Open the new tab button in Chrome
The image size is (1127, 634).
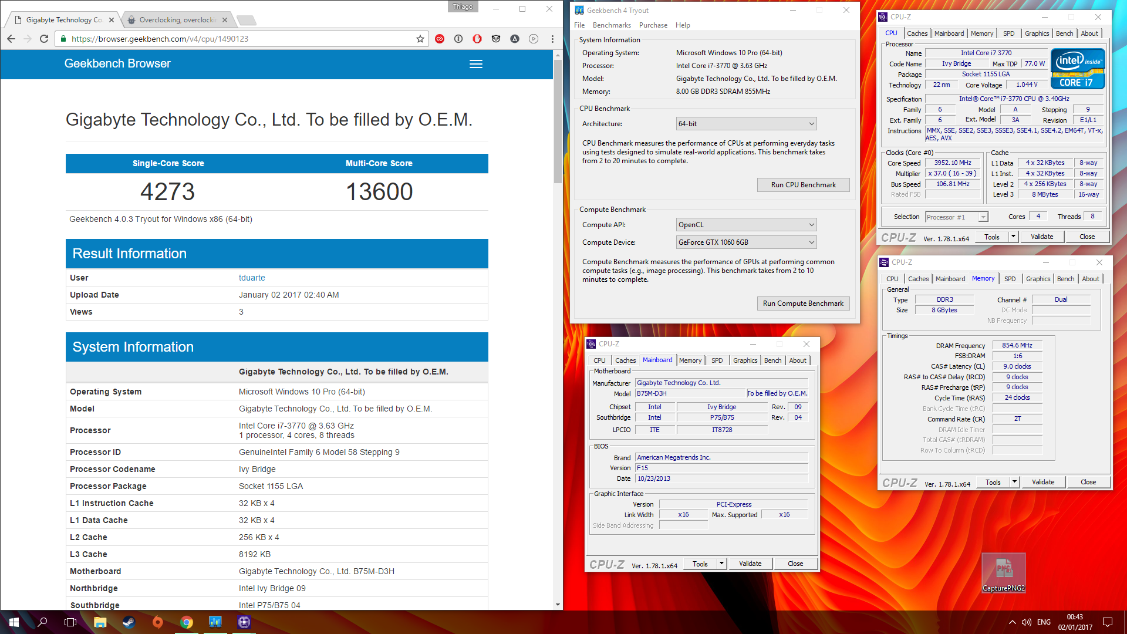[x=247, y=20]
